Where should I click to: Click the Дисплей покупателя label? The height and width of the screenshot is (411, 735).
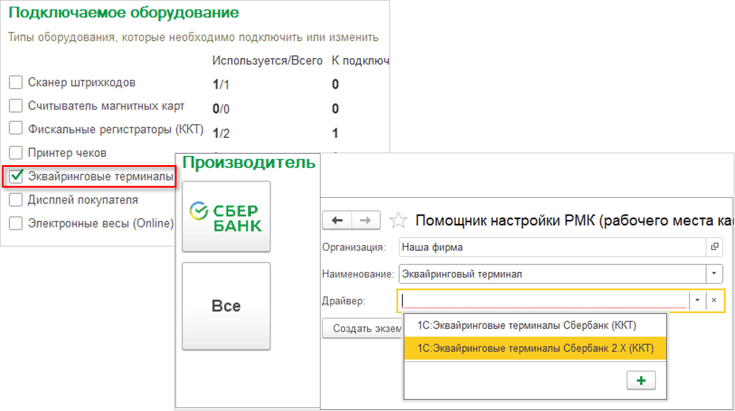(83, 200)
